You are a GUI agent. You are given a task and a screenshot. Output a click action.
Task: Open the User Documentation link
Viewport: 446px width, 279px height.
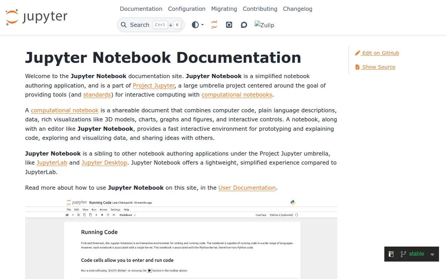(x=247, y=188)
